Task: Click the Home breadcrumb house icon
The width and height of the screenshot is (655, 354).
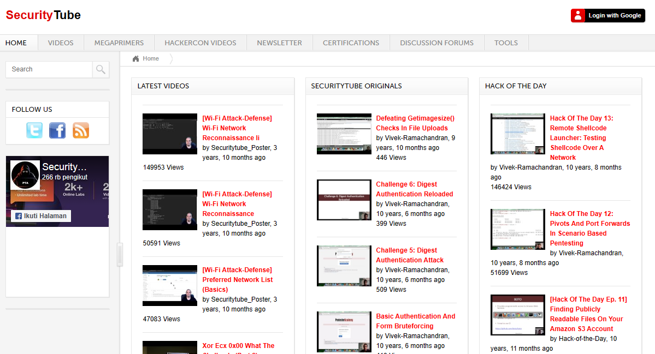Action: [136, 58]
